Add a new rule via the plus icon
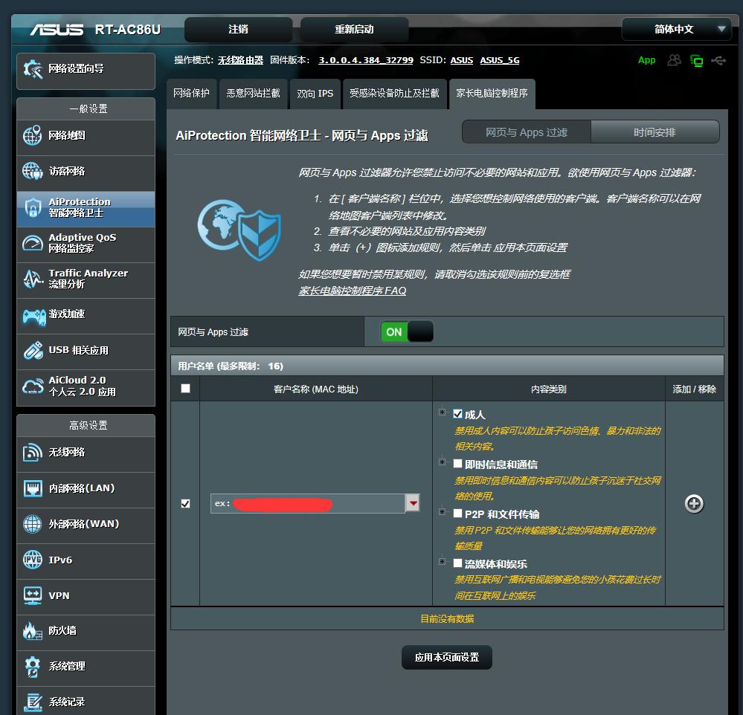743x715 pixels. 693,503
